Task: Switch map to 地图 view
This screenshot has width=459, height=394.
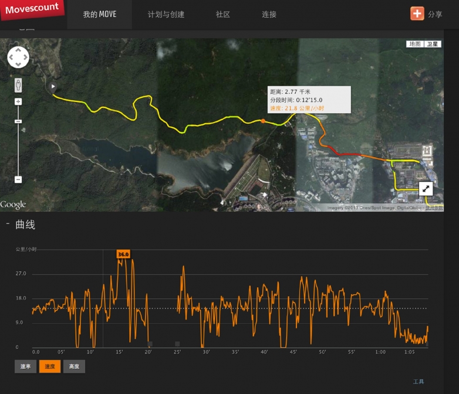Action: [x=415, y=44]
